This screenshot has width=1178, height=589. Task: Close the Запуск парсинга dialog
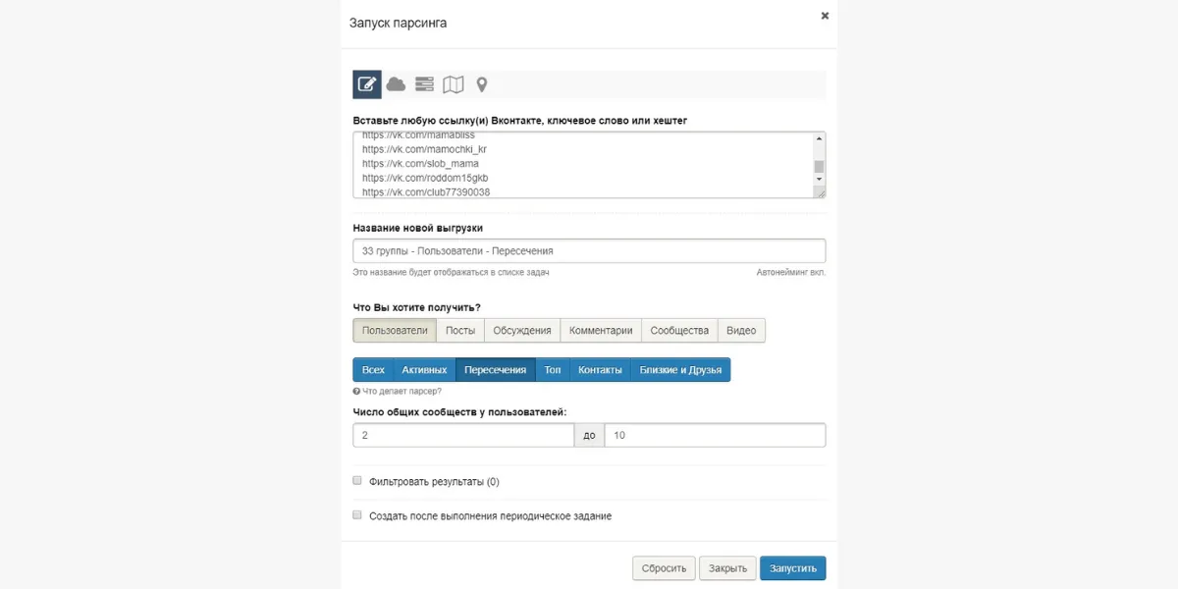tap(825, 16)
